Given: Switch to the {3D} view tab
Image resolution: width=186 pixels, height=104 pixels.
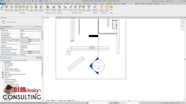Looking at the screenshot, I should point(59,18).
